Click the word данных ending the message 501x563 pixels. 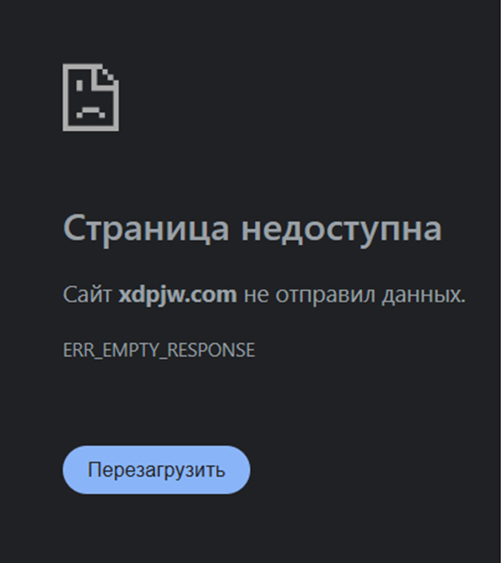(x=422, y=295)
